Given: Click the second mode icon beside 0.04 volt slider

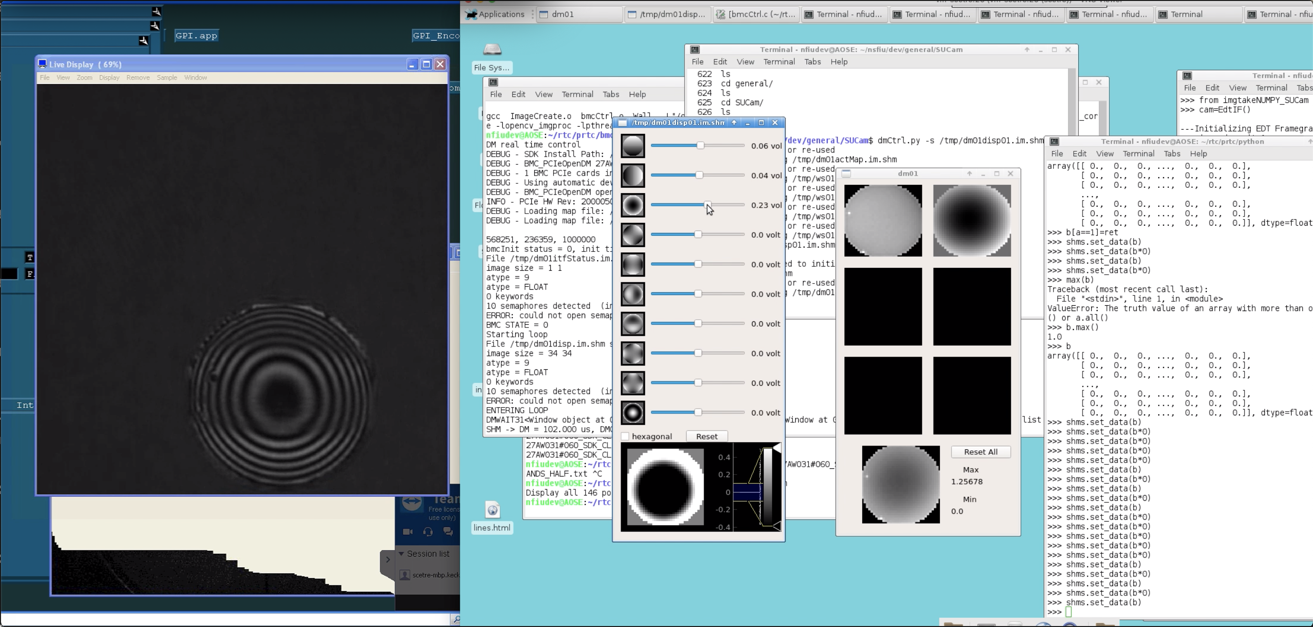Looking at the screenshot, I should (x=633, y=175).
